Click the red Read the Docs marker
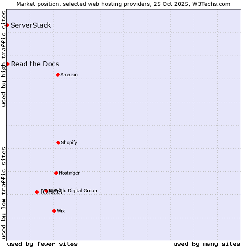The height and width of the screenshot is (247, 247). [7, 64]
